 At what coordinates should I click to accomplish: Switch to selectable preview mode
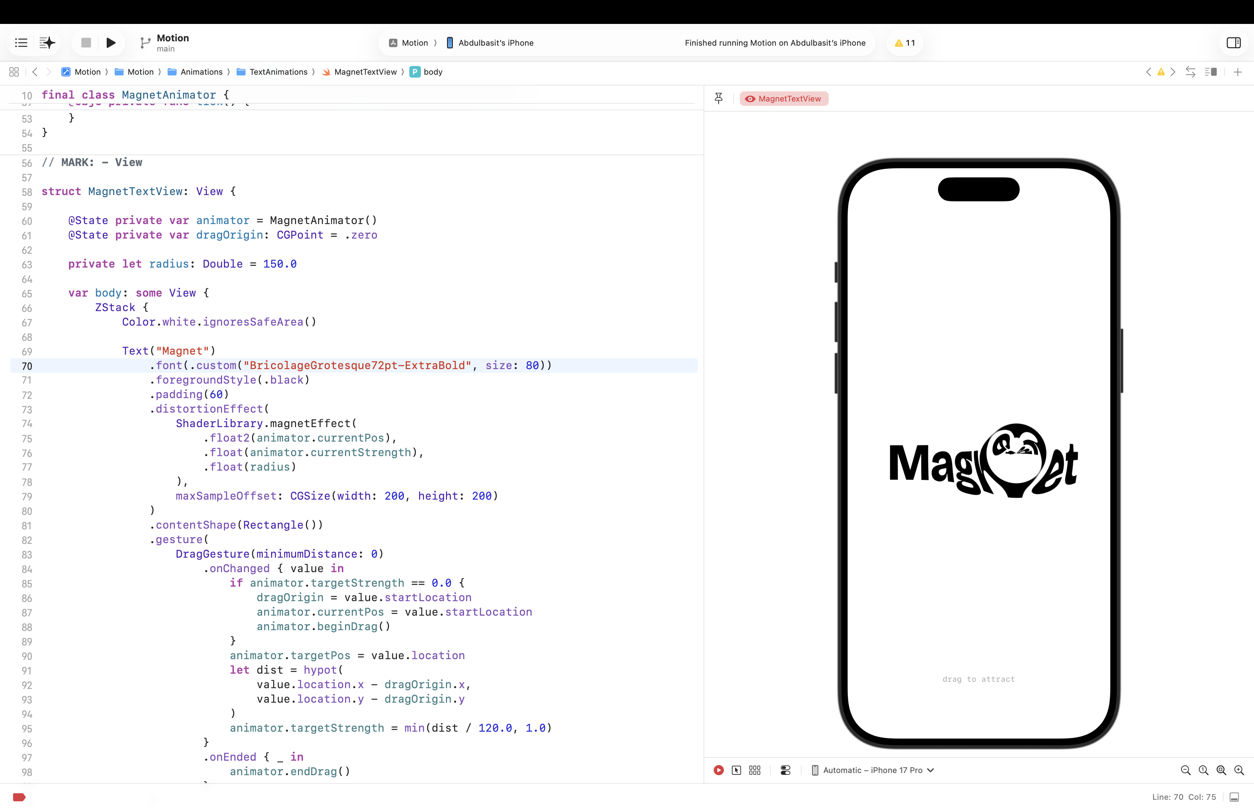(736, 770)
